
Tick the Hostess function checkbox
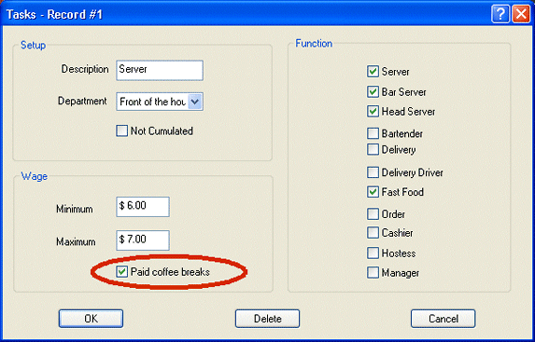(373, 253)
